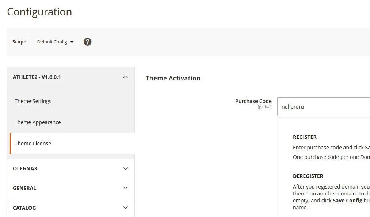Open the Theme Settings menu item
This screenshot has height=217, width=370.
33,101
